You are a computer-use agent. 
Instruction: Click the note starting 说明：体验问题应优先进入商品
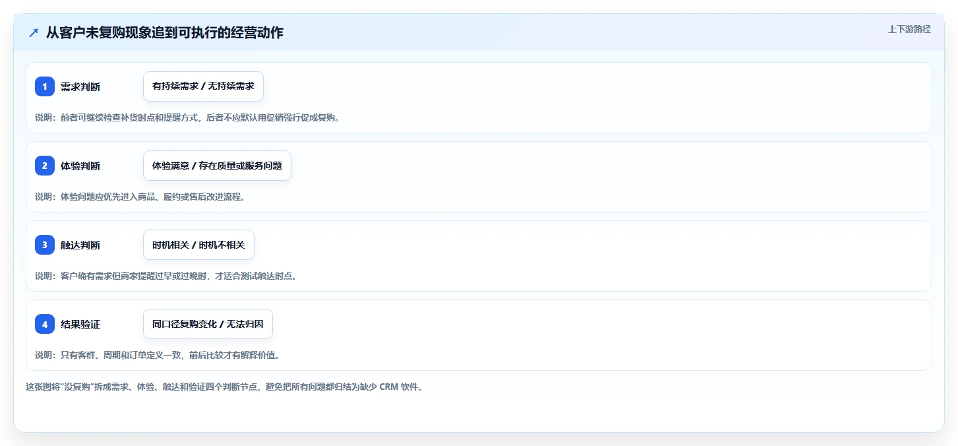tap(140, 197)
